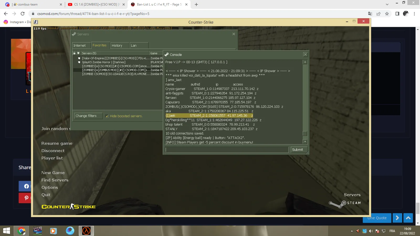
Task: Click the password-lock column icon in server list
Action: pos(75,53)
